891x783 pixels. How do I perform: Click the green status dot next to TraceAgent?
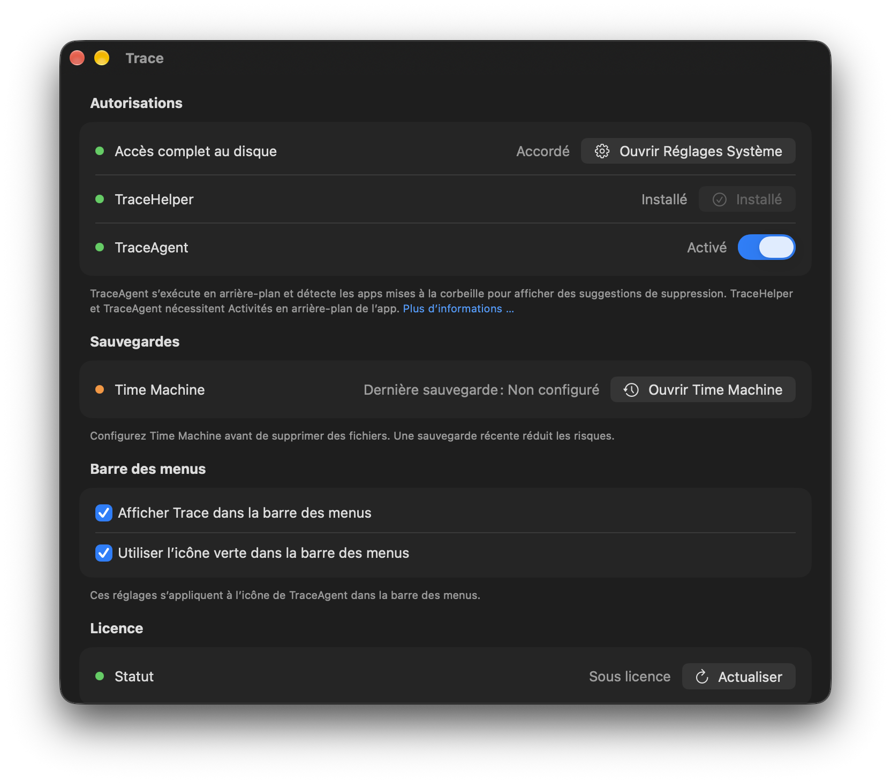100,247
